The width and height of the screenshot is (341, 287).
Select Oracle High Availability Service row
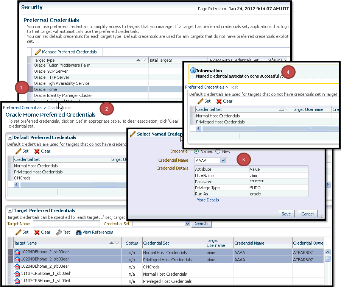pos(105,83)
